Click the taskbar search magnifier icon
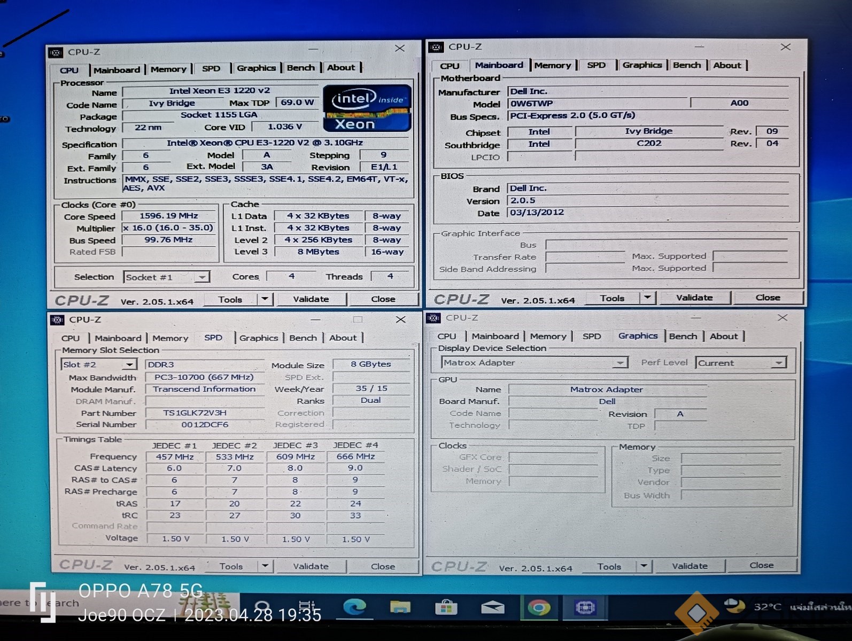The width and height of the screenshot is (852, 641). [262, 607]
